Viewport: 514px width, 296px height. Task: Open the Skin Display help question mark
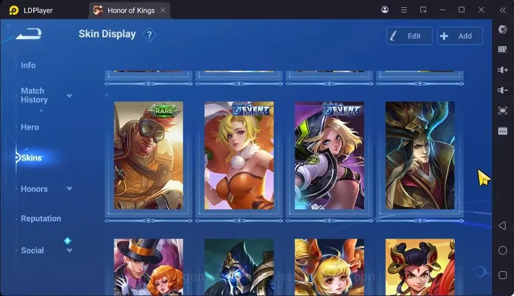(x=149, y=34)
